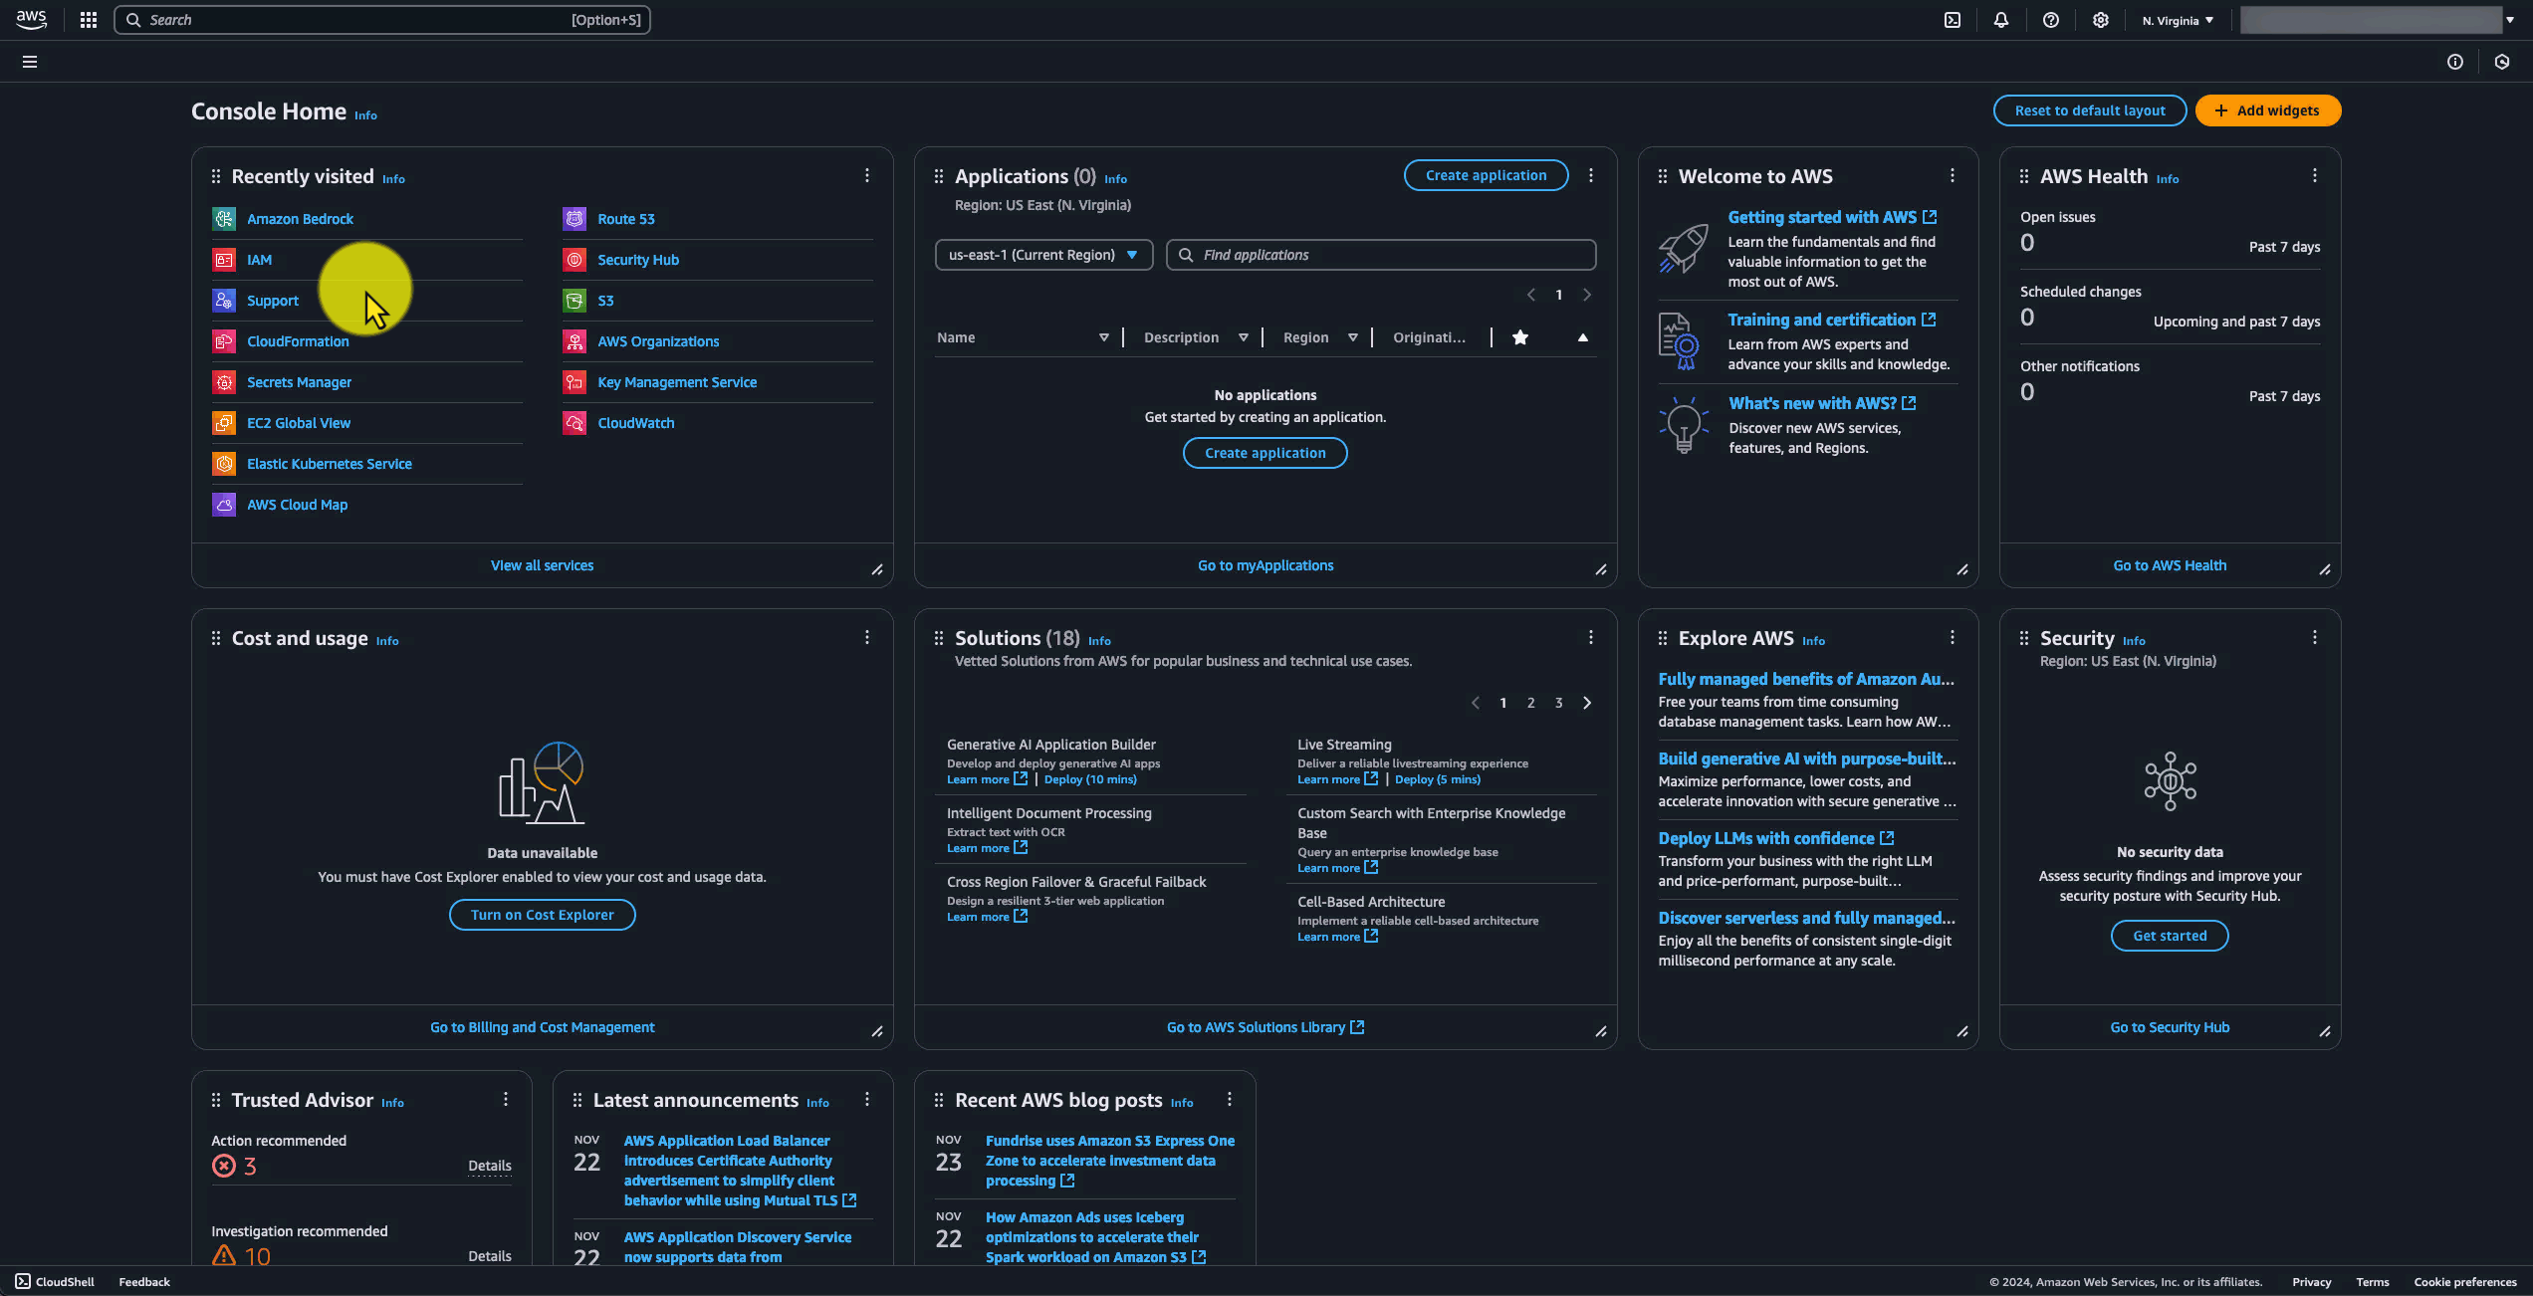Viewport: 2533px width, 1296px height.
Task: Open the N. Virginia region dropdown
Action: click(x=2178, y=20)
